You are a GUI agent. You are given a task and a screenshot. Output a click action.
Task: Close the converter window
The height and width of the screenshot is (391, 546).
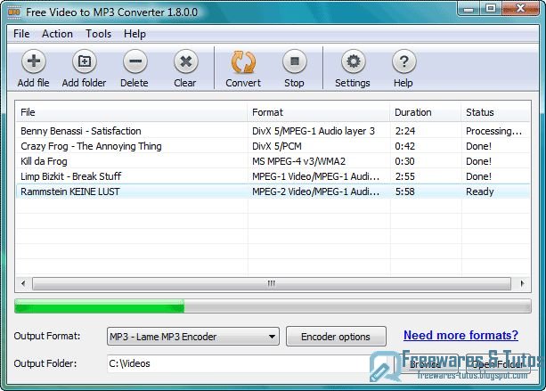[520, 8]
